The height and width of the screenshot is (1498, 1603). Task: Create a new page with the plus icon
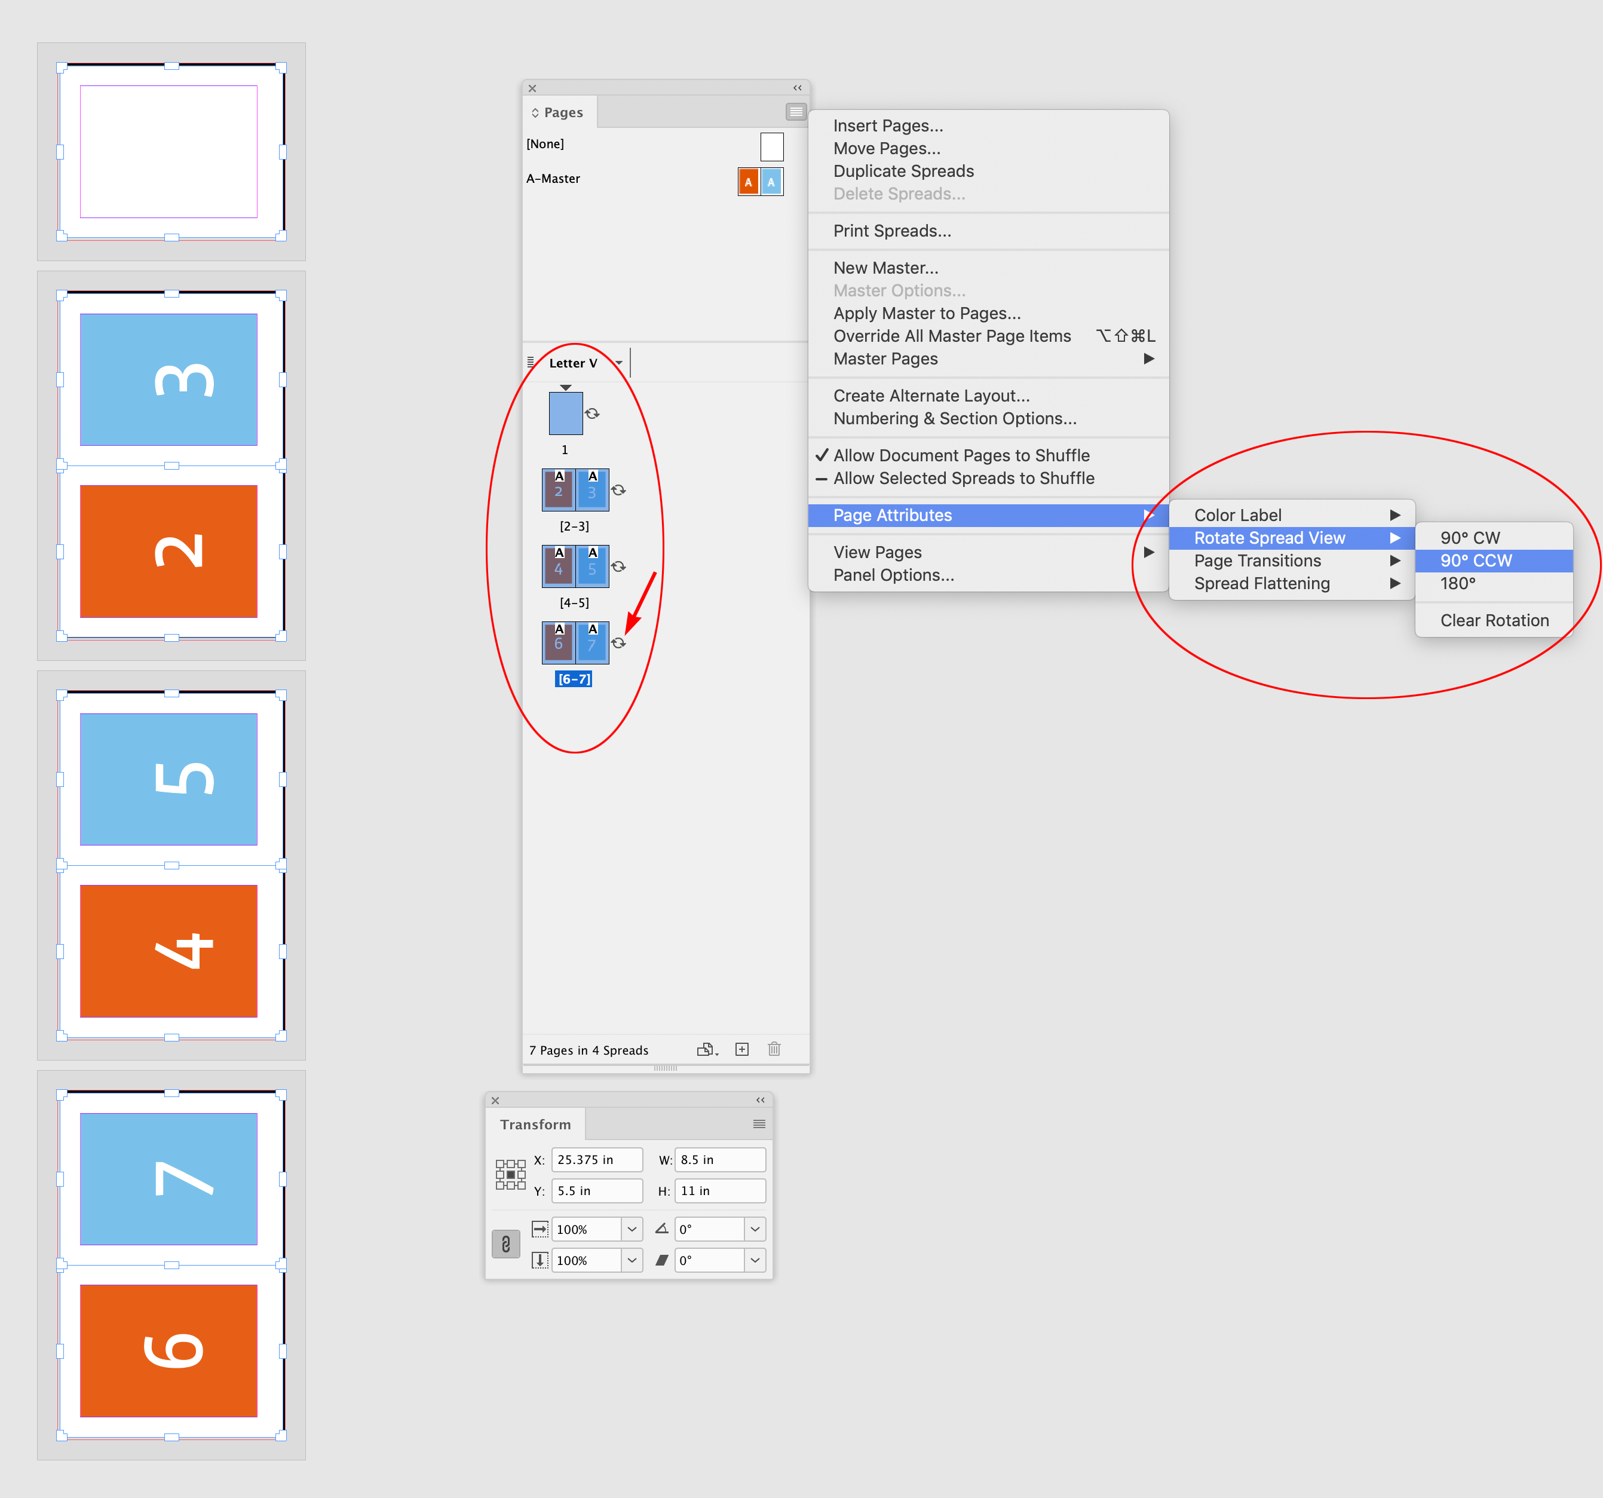tap(742, 1049)
